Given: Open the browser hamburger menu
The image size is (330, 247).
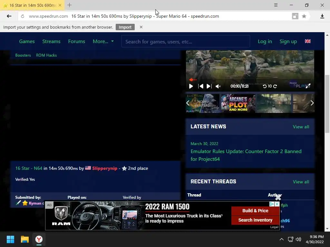Looking at the screenshot, I should [x=276, y=5].
